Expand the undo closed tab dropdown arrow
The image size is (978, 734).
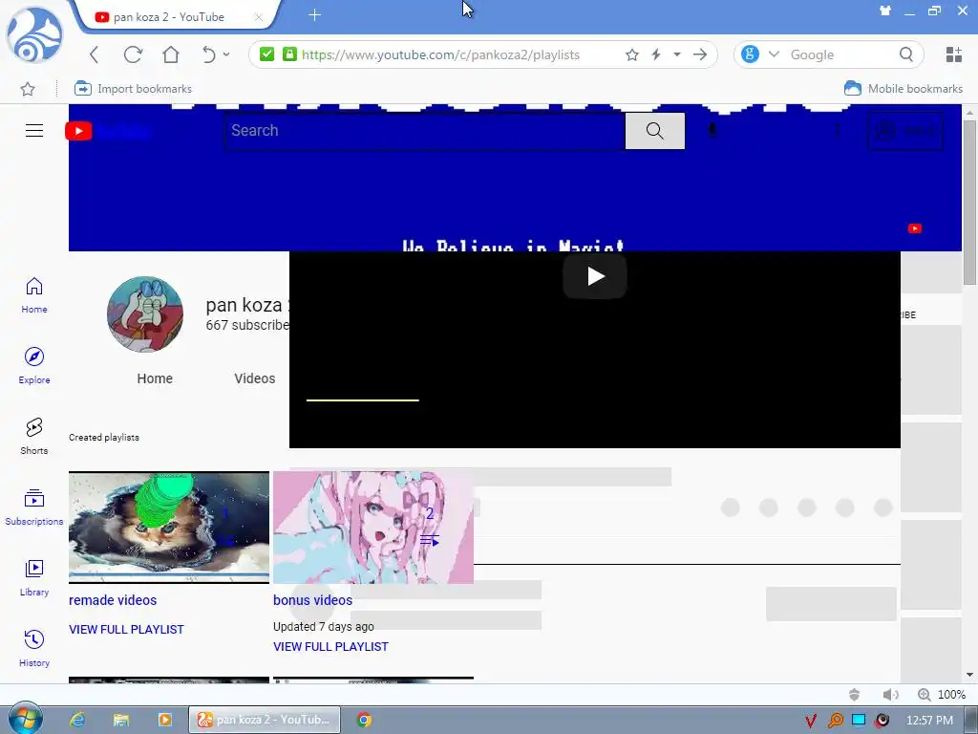[226, 54]
